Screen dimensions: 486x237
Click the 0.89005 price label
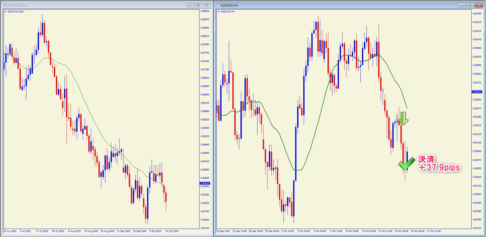(x=205, y=11)
